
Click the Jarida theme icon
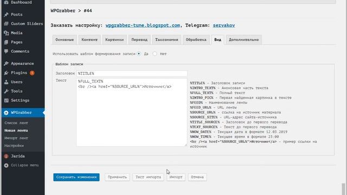pos(6,156)
